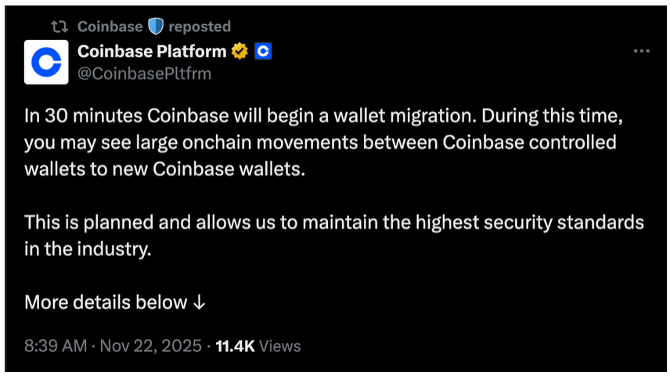Click the "wallets to new Coinbase wallets" line
Screen dimensions: 670x376
pos(164,169)
